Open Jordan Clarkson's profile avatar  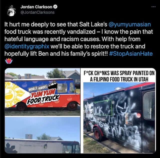click(x=11, y=10)
